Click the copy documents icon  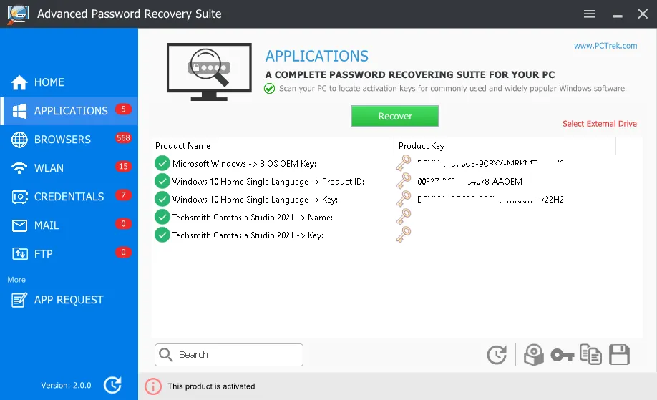tap(590, 355)
